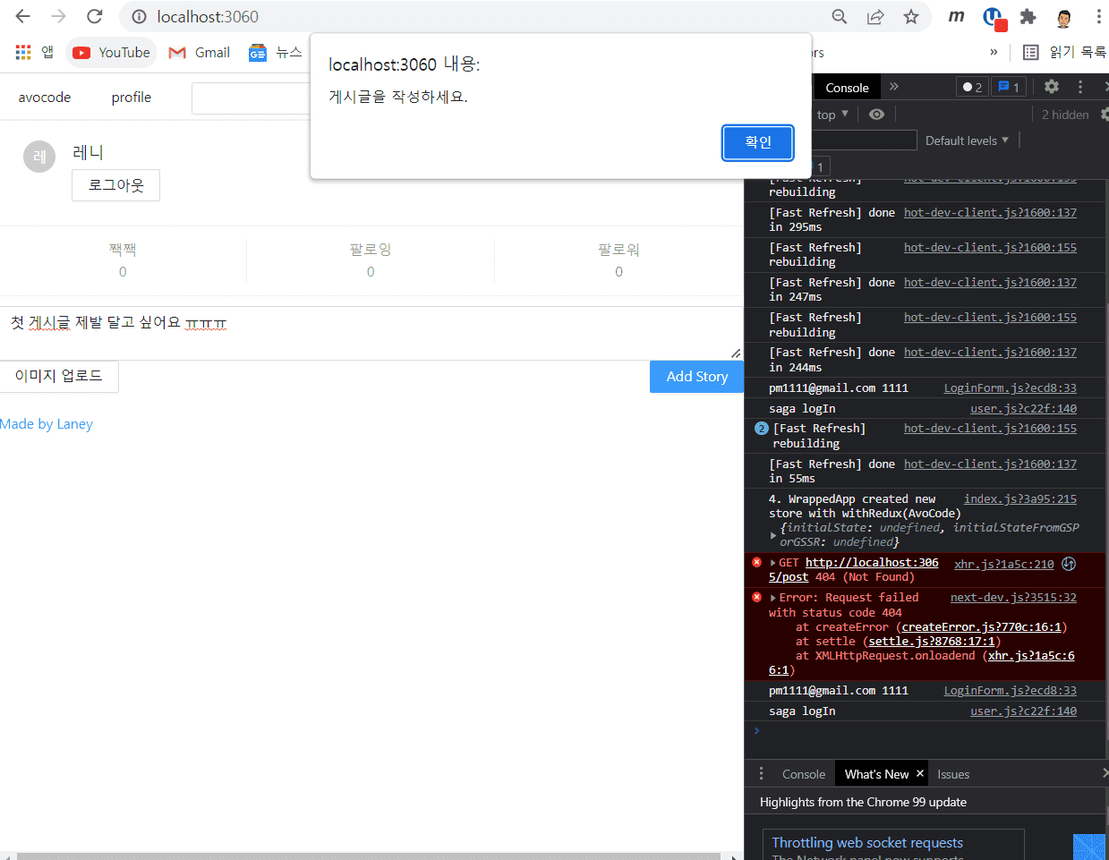Open Throttling web socket requests article

867,843
